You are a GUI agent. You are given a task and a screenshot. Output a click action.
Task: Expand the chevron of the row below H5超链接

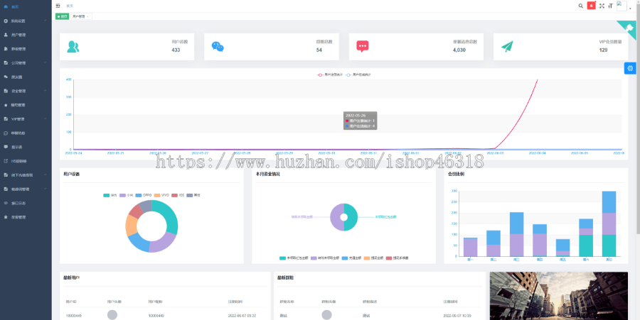[x=45, y=175]
